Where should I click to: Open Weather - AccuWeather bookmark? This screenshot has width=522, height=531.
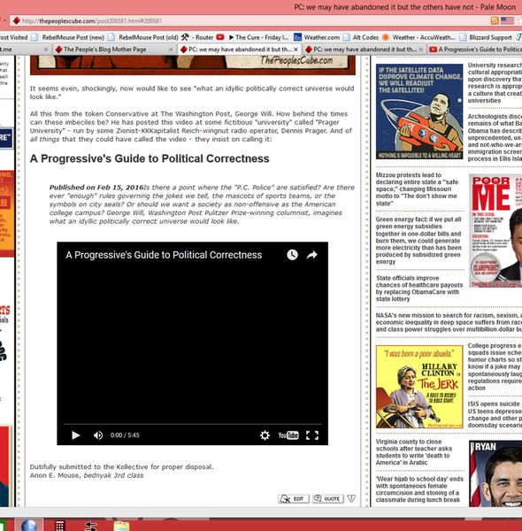(x=419, y=37)
